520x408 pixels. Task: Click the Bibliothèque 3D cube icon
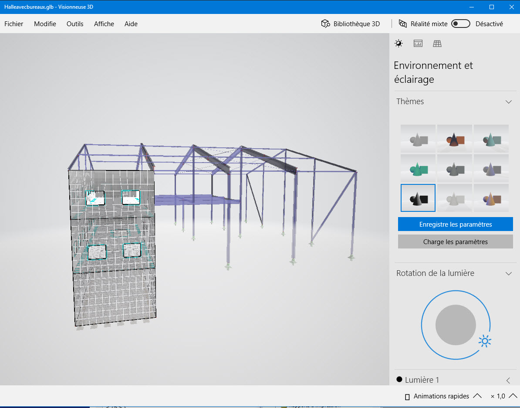(325, 24)
